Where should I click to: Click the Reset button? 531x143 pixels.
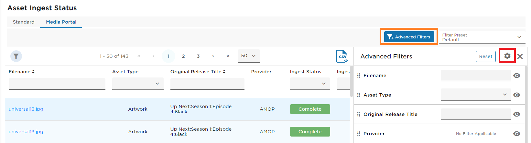click(486, 56)
